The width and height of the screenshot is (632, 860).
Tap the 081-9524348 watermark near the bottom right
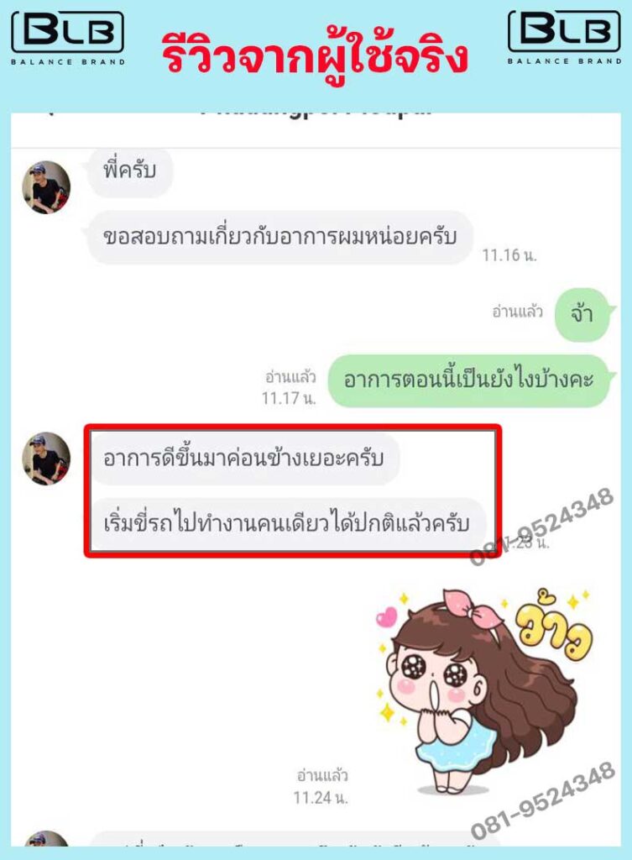pyautogui.click(x=543, y=800)
